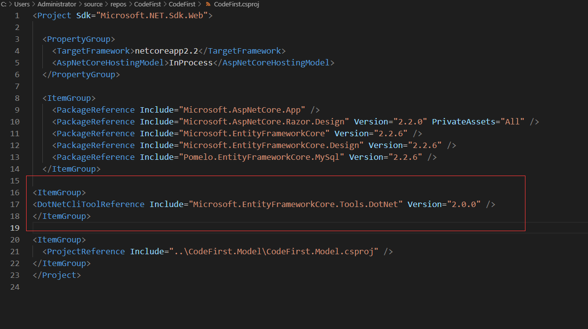Click "Microsoft.EntityFrameworkCore.Tools.DotNet" include value
This screenshot has height=329, width=588.
pos(295,204)
